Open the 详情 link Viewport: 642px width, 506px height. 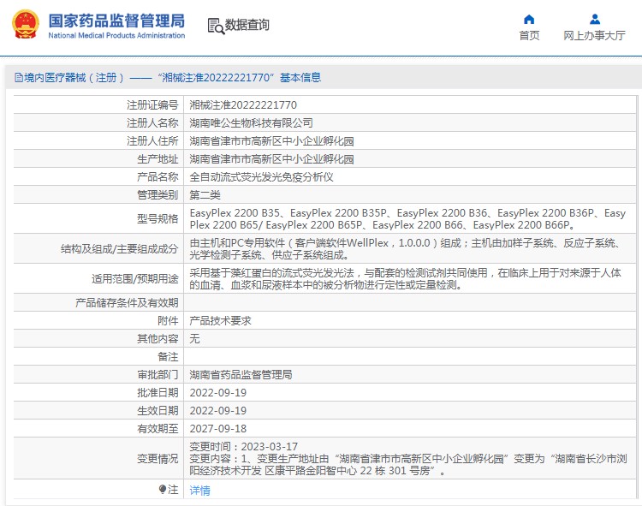coord(199,490)
